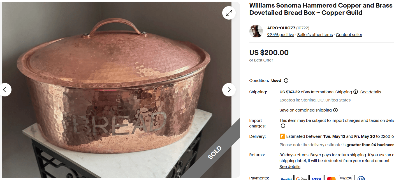Show the next product photo
This screenshot has width=394, height=180.
point(229,90)
